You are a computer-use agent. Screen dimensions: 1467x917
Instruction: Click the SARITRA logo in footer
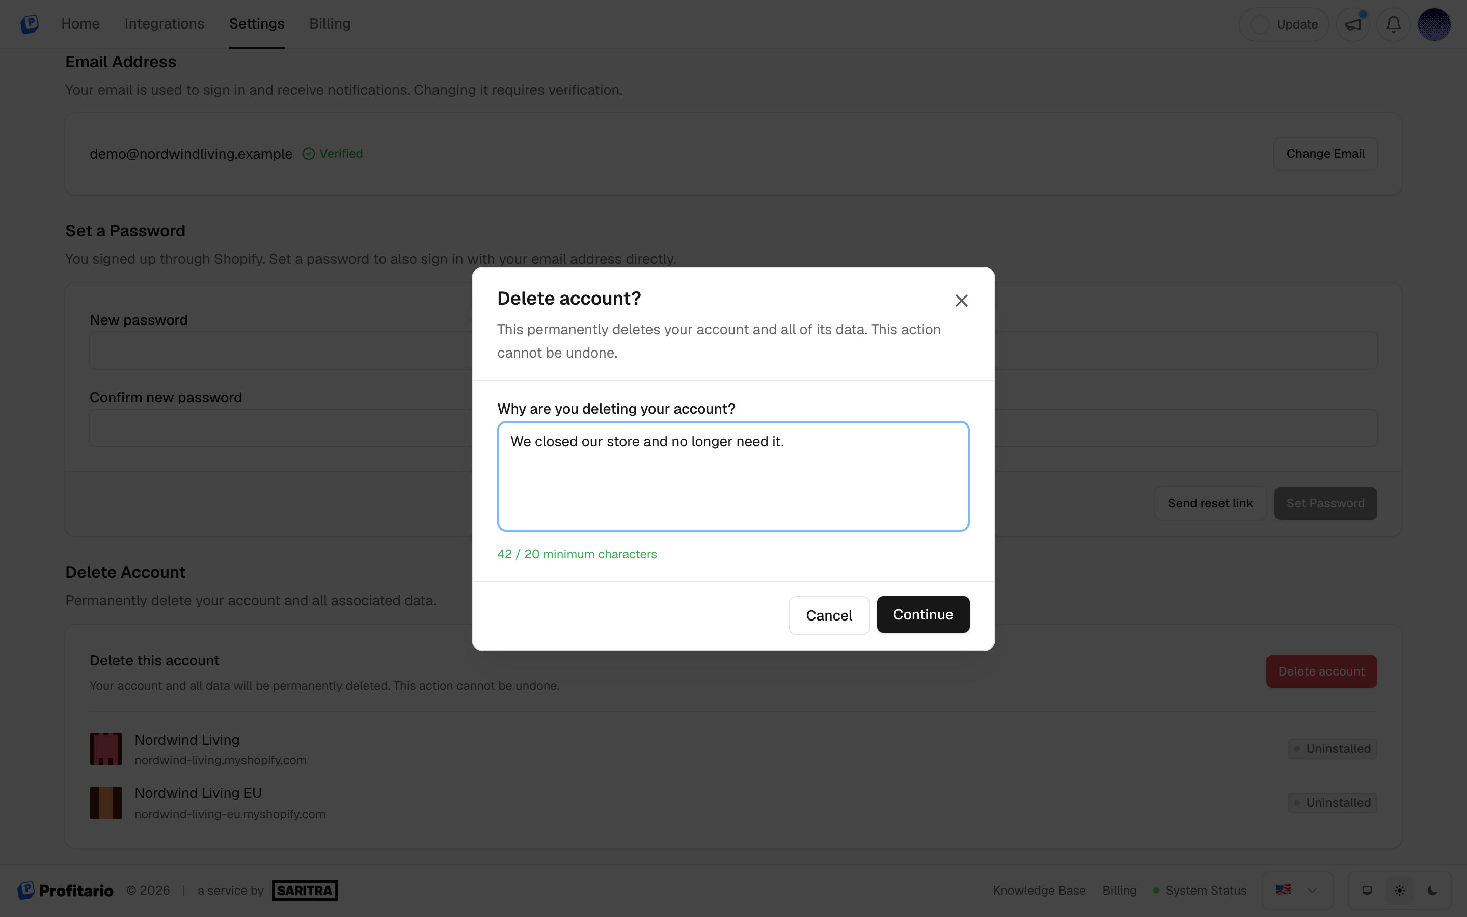click(x=305, y=891)
